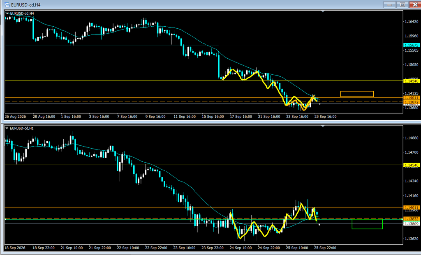Expand the EURUSD-cd,H4 chart dropdown triangle
Screen dimensions: 421x255
[x=7, y=14]
